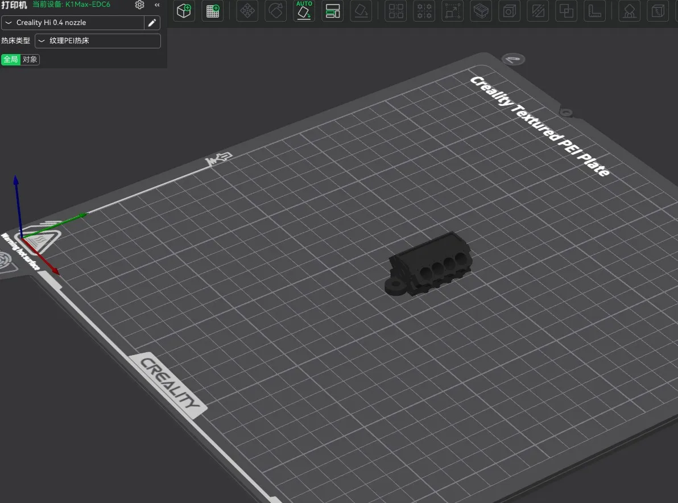Click the plate edit icon above the bed

point(513,59)
